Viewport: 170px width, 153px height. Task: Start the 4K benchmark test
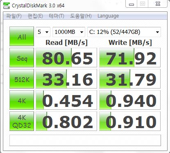tap(22, 100)
